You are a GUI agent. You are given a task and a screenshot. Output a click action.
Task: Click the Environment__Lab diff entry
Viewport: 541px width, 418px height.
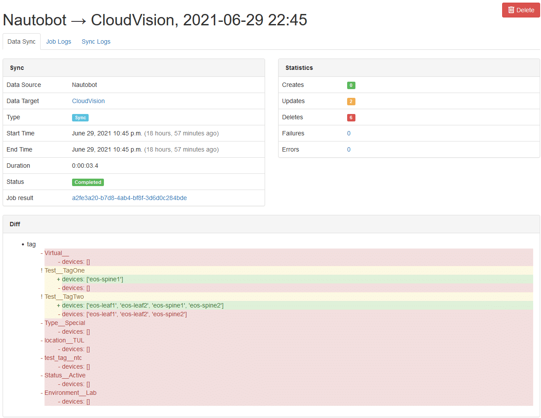tap(70, 393)
